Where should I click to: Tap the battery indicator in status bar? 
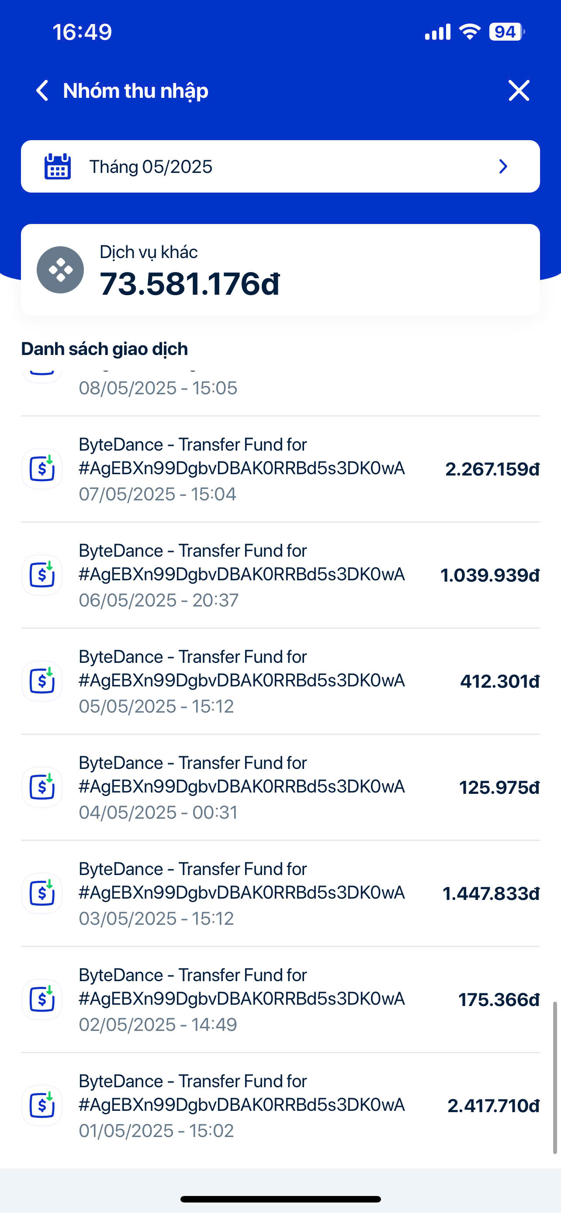pyautogui.click(x=506, y=31)
